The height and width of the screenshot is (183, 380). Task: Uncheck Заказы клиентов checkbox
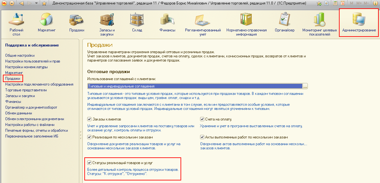(89, 119)
